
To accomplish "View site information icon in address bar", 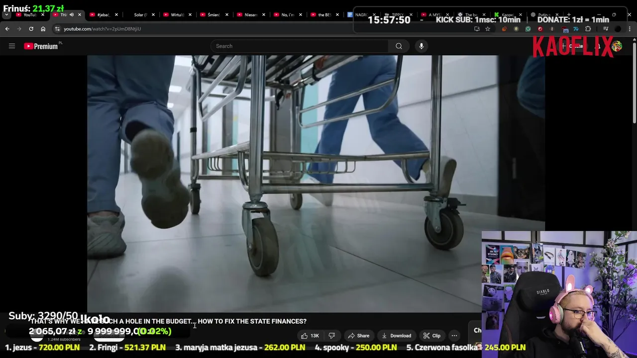I will [x=58, y=29].
